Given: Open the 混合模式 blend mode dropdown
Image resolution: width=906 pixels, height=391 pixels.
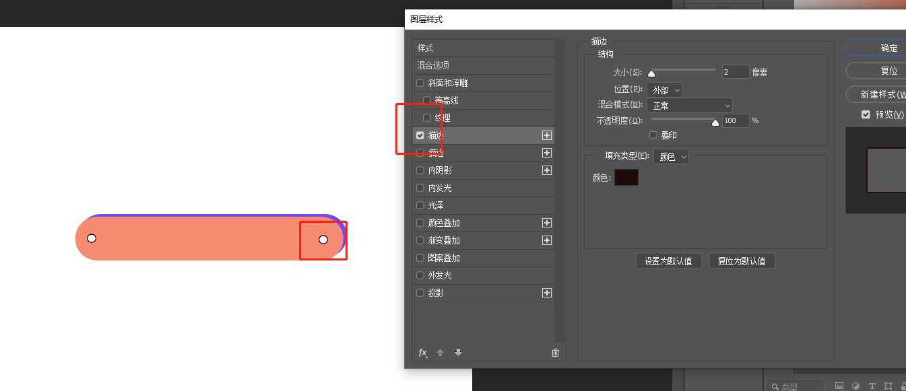Looking at the screenshot, I should pos(689,105).
